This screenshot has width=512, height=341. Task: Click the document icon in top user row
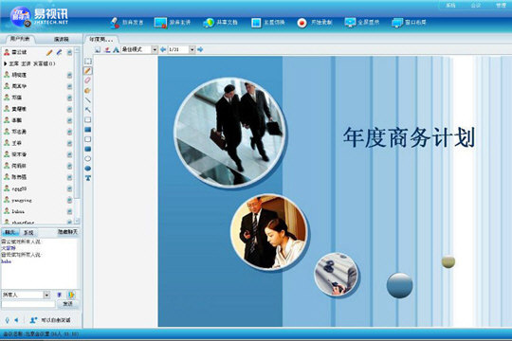pos(69,52)
